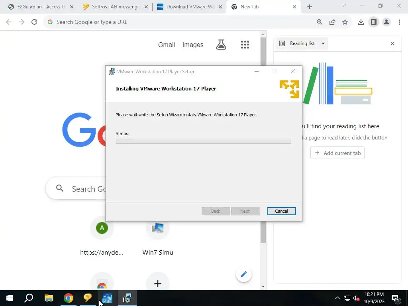Click the VMware installer taskbar icon

tap(127, 298)
